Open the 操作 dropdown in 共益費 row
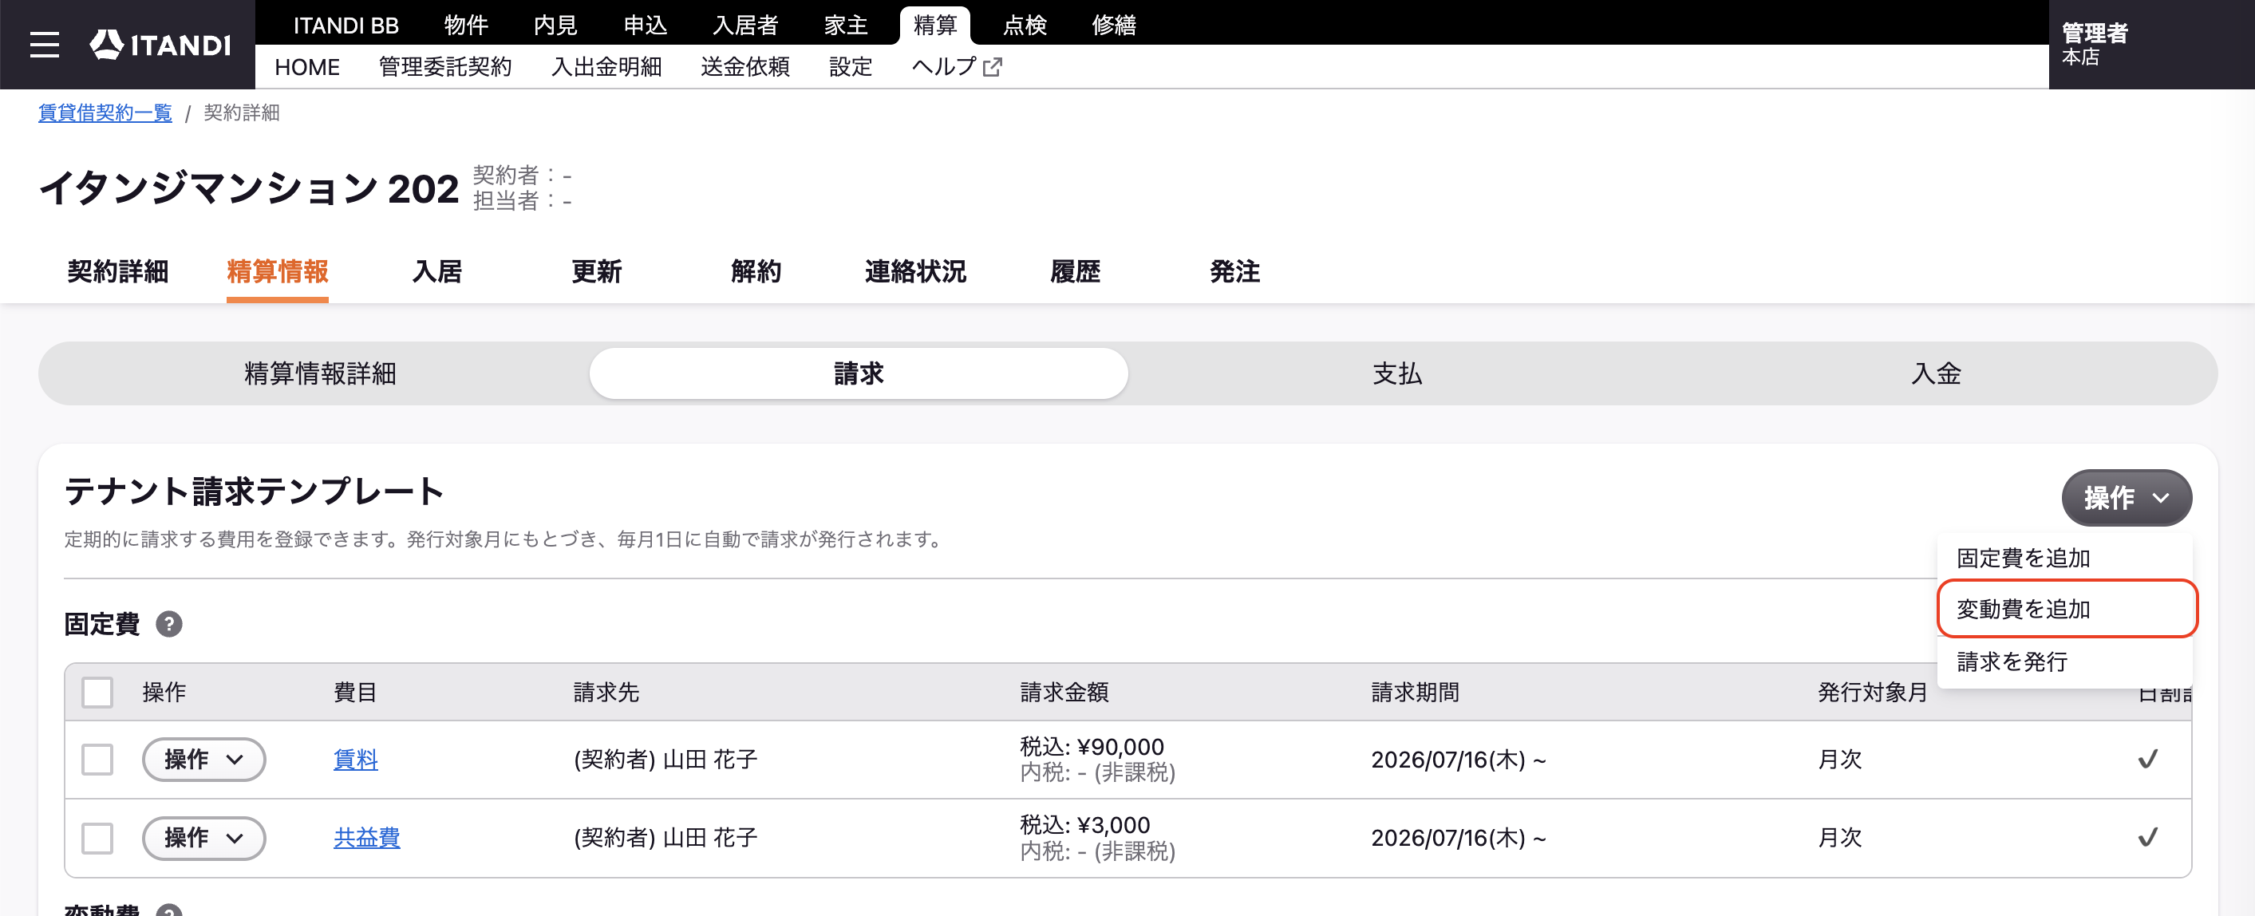2255x916 pixels. pyautogui.click(x=204, y=837)
